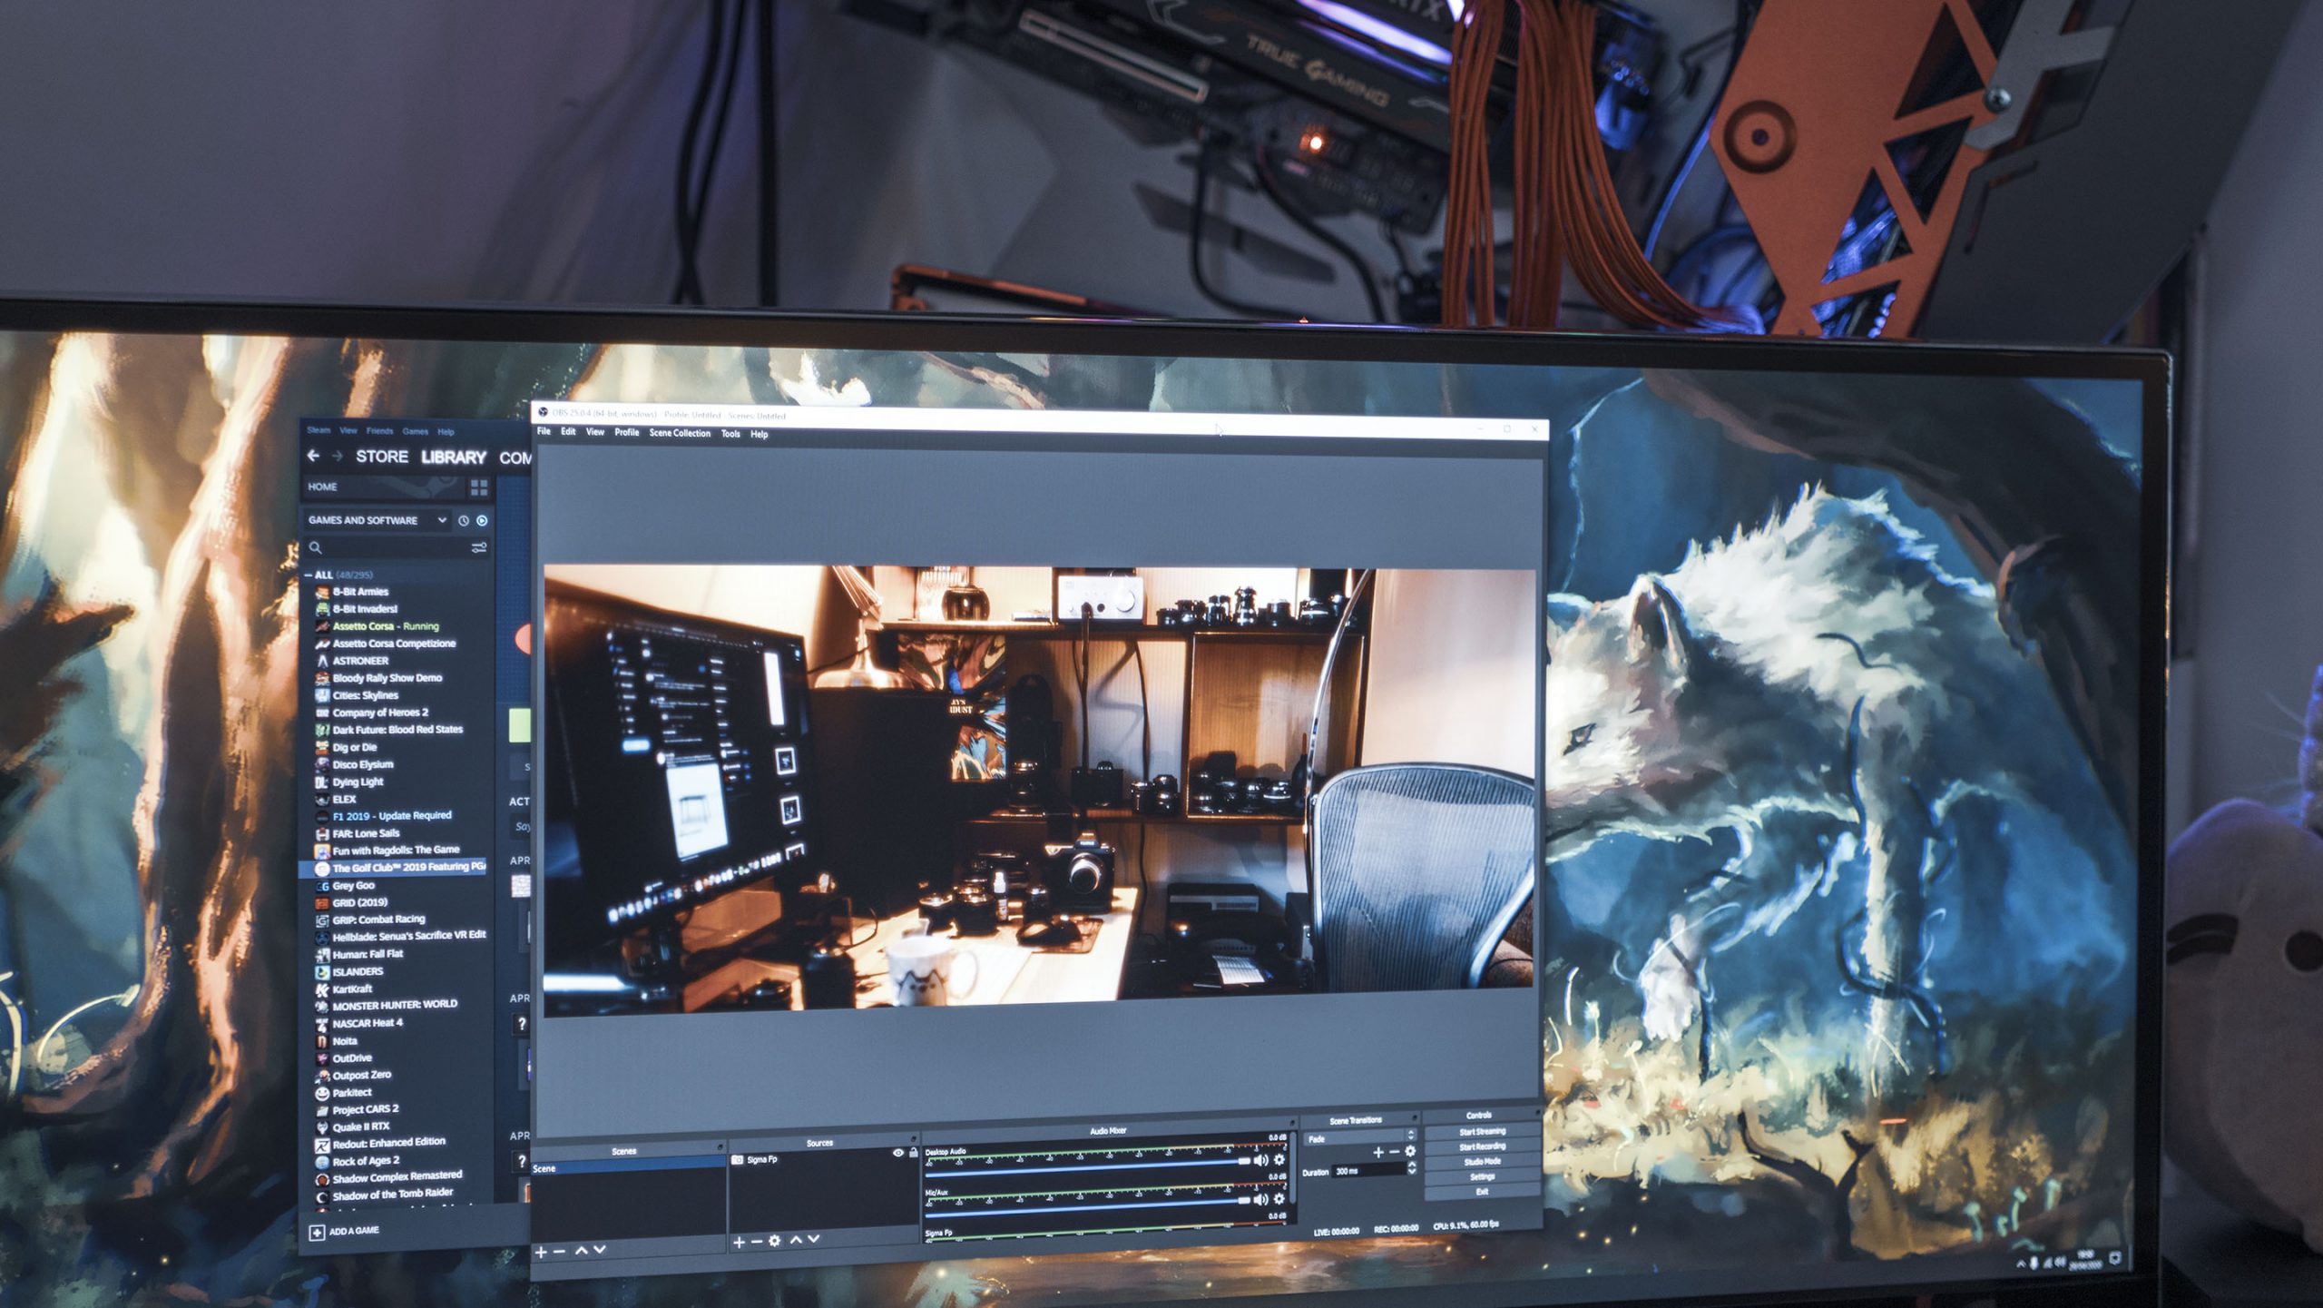This screenshot has width=2323, height=1308.
Task: Select Disco Elysium in Steam library
Action: (x=363, y=765)
